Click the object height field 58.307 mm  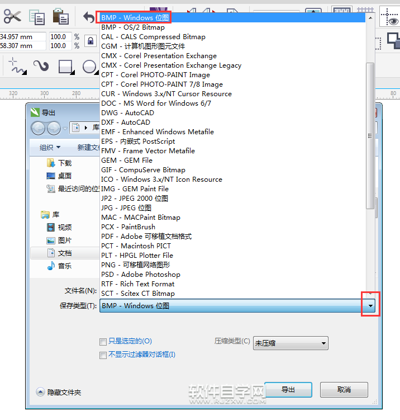pos(23,46)
